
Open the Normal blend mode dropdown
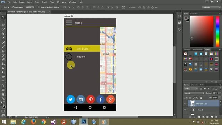194,93
